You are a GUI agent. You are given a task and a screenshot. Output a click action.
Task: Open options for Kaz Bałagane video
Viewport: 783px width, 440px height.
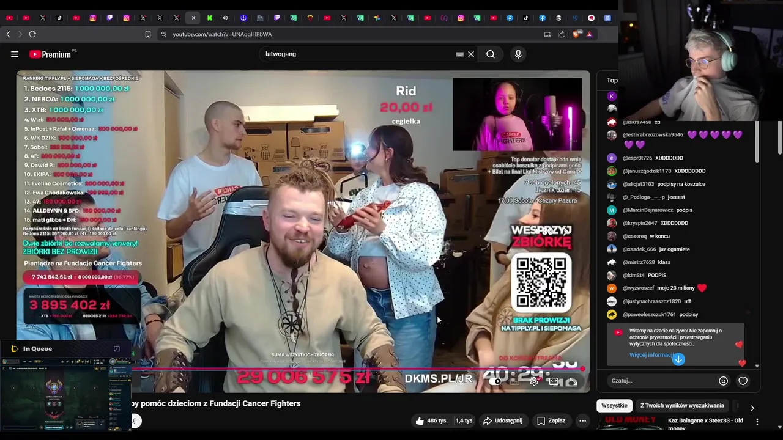[757, 422]
